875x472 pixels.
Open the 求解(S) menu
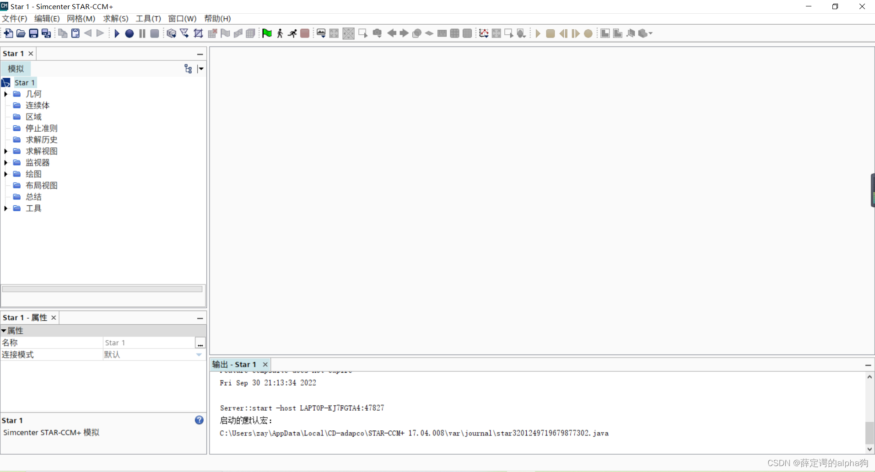point(116,18)
